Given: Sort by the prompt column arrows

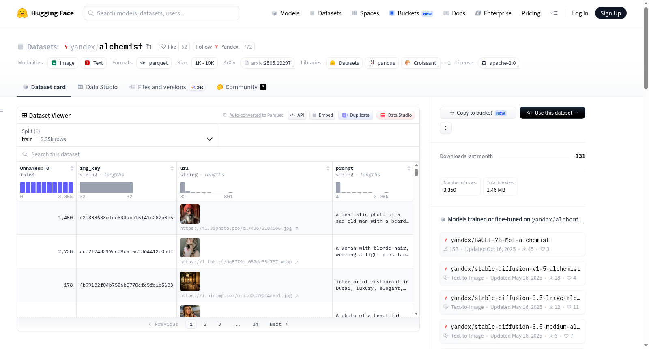Looking at the screenshot, I should point(409,168).
